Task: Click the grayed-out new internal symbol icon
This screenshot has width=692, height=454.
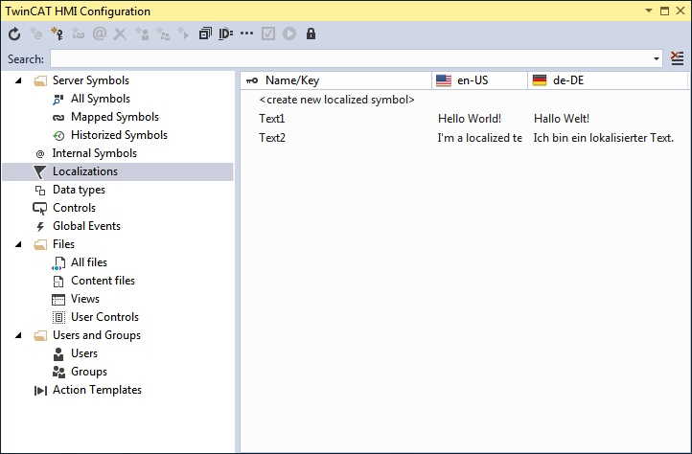Action: 35,34
